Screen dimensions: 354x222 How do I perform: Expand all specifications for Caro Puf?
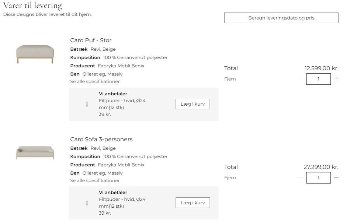(95, 82)
